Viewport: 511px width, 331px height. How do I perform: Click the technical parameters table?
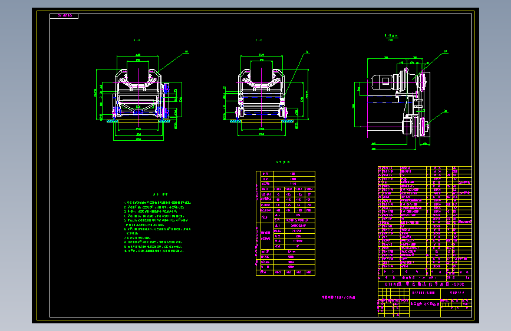(x=285, y=223)
